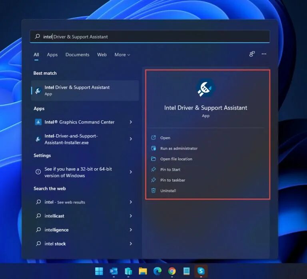Choose Open file location
The image size is (307, 279).
(176, 159)
